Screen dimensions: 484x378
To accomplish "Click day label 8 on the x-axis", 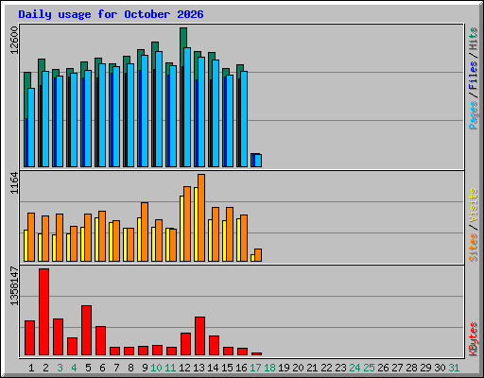I will point(130,368).
